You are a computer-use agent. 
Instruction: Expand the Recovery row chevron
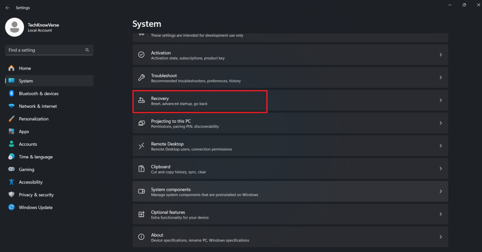tap(441, 100)
